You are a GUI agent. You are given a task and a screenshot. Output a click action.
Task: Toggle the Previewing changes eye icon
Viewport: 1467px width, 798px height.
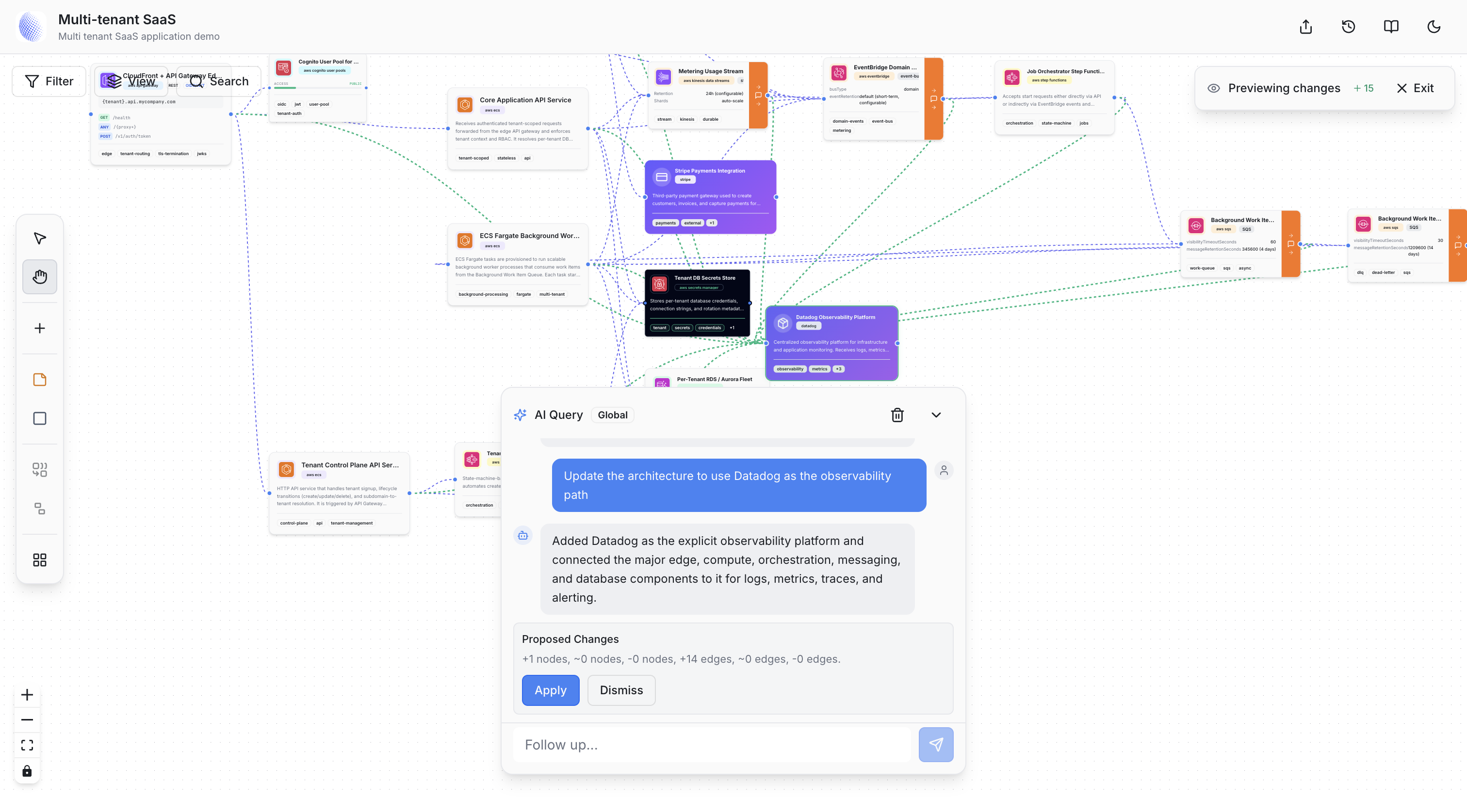pyautogui.click(x=1214, y=88)
